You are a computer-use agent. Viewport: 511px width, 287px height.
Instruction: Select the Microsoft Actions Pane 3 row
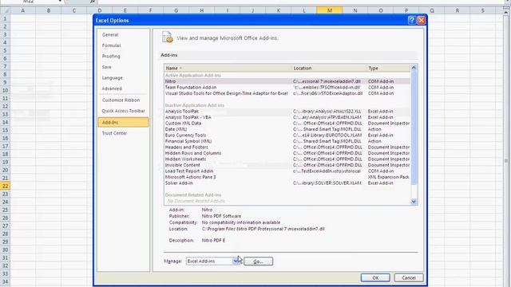(287, 177)
